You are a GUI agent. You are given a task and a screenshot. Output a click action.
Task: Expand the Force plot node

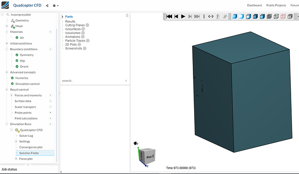click(16, 159)
